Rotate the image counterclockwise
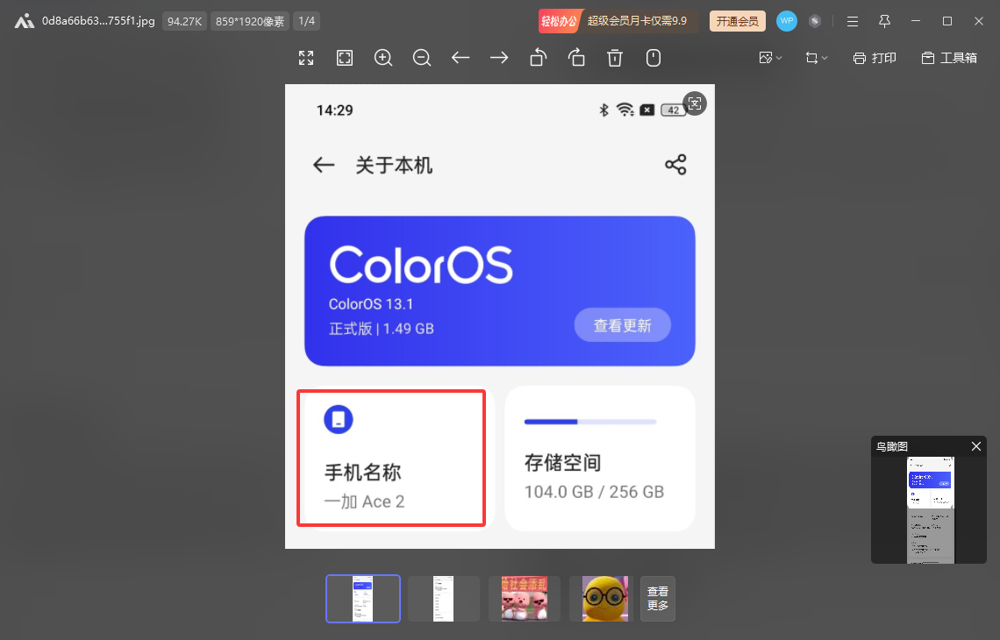Image resolution: width=1000 pixels, height=640 pixels. pyautogui.click(x=538, y=58)
